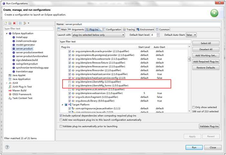Select the translation.app configuration
Image resolution: width=226 pixels, height=155 pixels.
(25, 72)
